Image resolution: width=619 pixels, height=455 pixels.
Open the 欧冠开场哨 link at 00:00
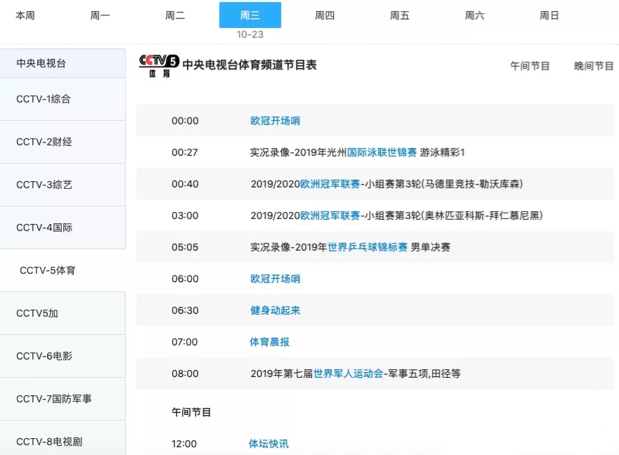(x=275, y=121)
